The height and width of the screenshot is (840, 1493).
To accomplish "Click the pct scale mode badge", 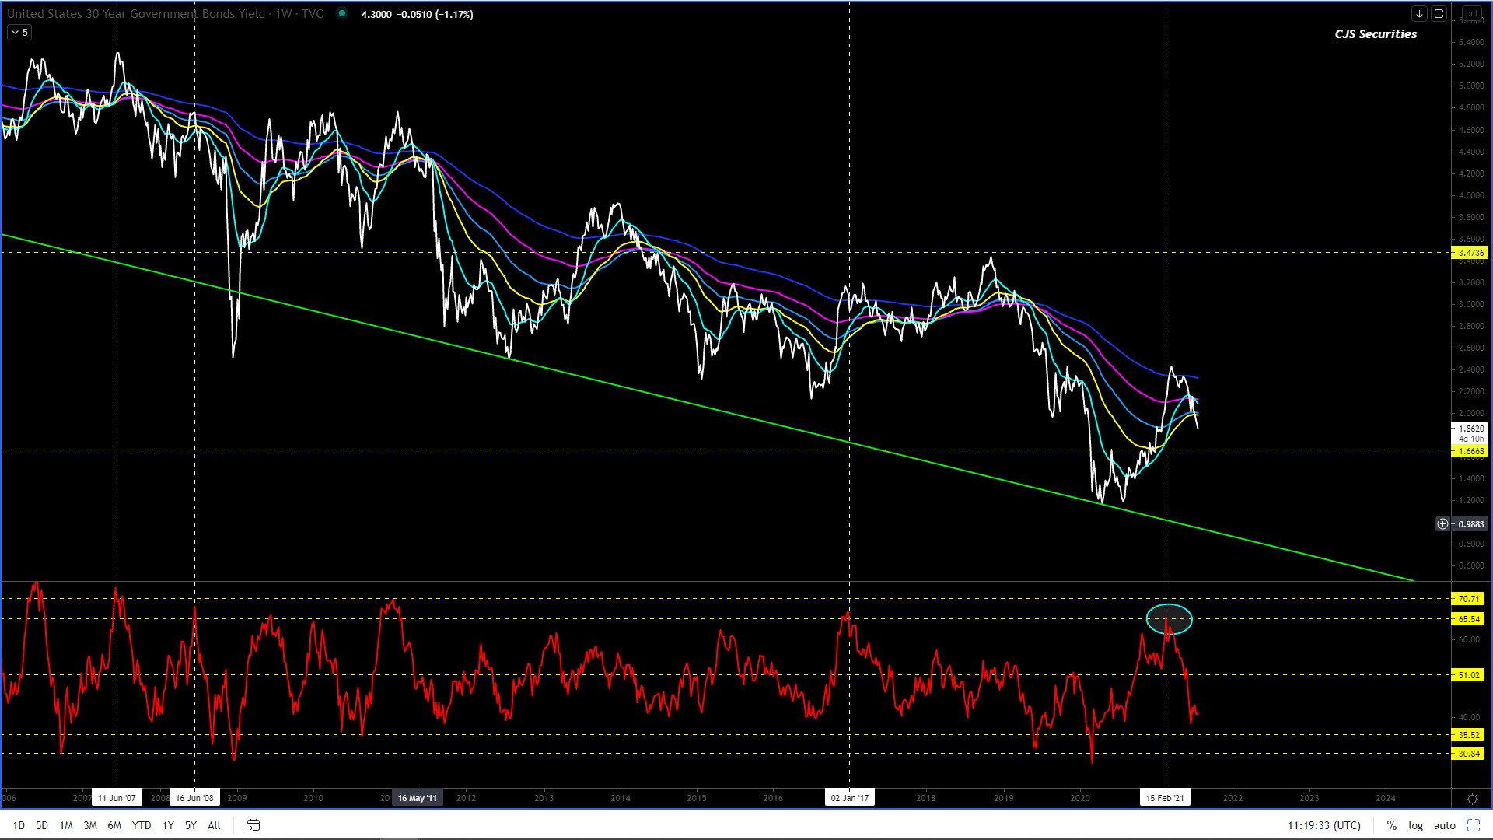I will click(1471, 14).
